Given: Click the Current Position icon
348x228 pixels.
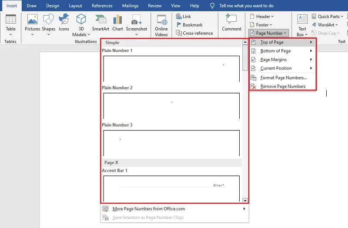Looking at the screenshot, I should point(253,68).
